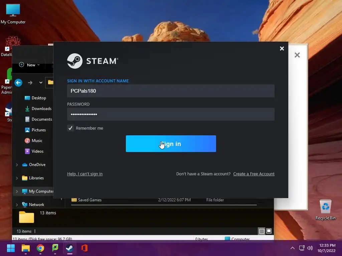Click the Pictures icon in sidebar

coord(27,130)
